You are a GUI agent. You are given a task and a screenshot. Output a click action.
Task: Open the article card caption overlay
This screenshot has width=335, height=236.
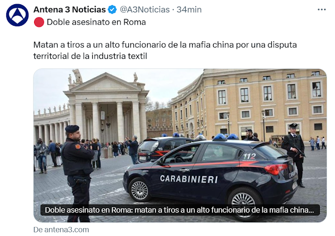[180, 210]
